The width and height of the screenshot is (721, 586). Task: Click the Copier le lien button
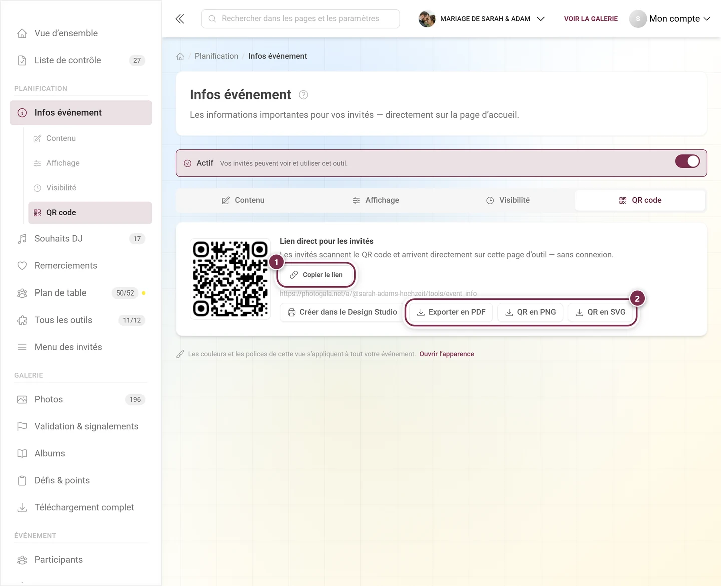click(316, 275)
